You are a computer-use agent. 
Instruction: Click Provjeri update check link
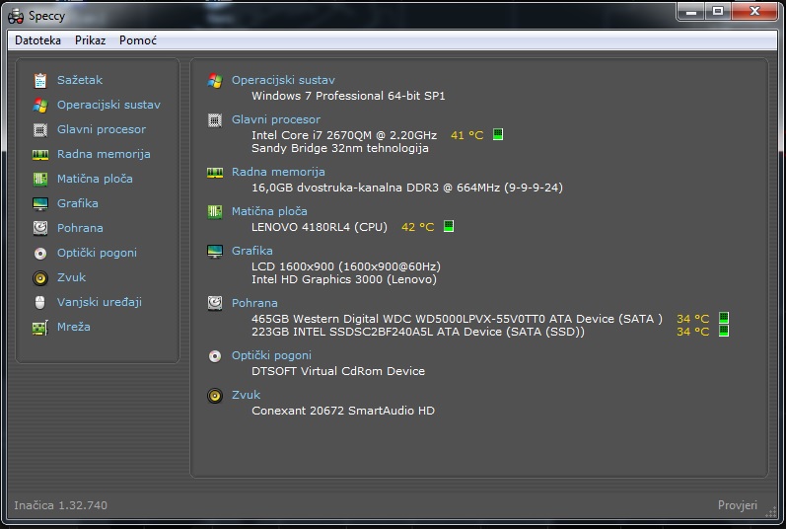click(737, 505)
